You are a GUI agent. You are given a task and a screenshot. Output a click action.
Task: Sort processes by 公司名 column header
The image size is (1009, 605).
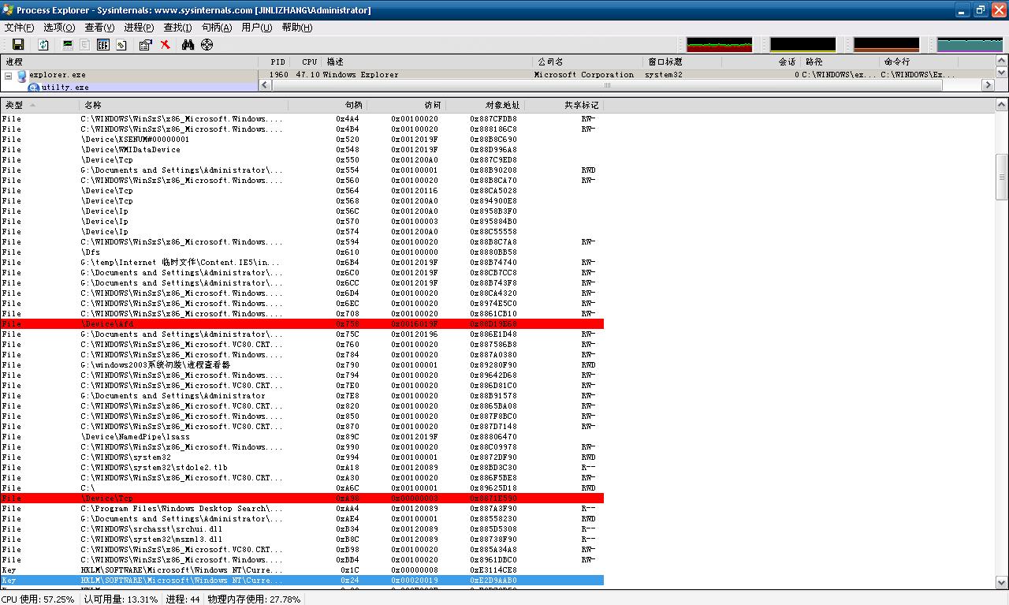pyautogui.click(x=589, y=62)
